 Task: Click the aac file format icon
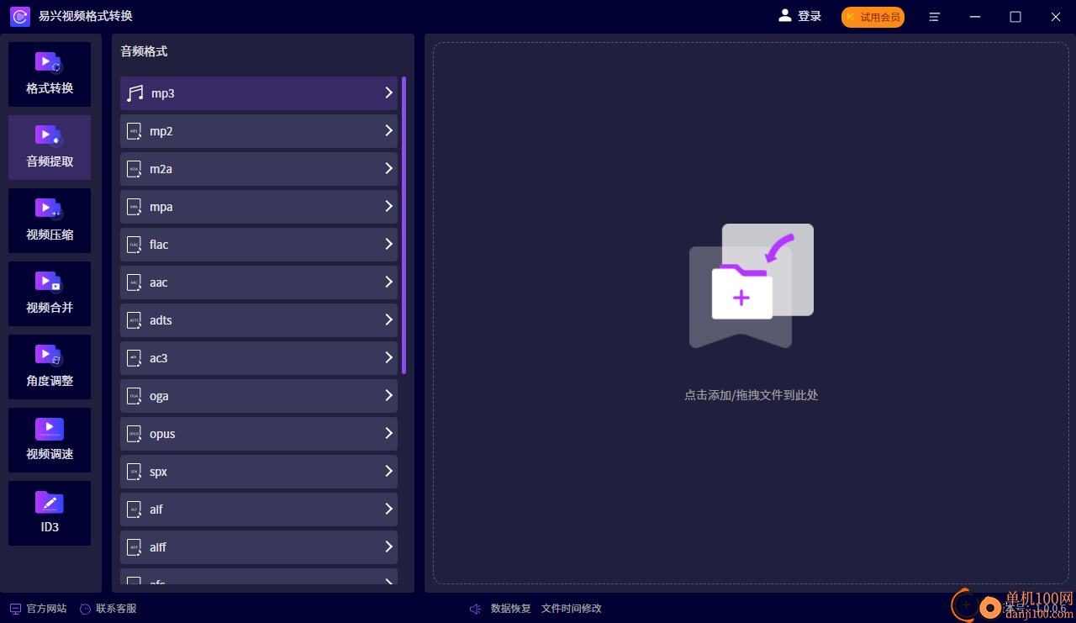coord(134,282)
